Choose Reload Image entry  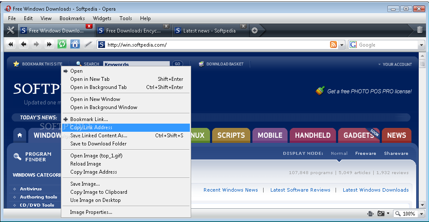pos(126,164)
